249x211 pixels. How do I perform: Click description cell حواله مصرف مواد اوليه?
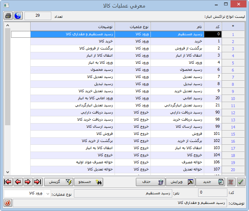point(73,162)
